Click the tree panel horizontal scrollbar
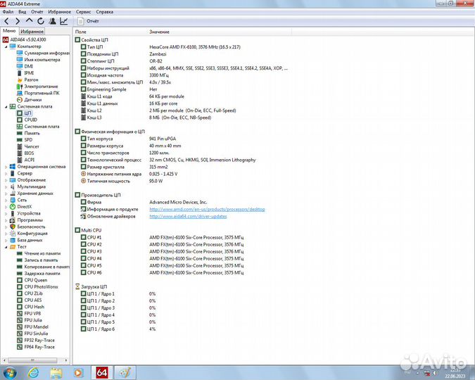Screen dimensions: 475x380 (x=32, y=360)
